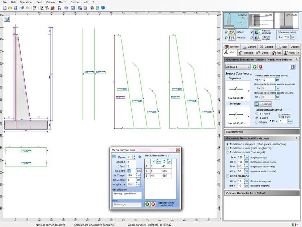
Task: Click the red delete concio button
Action: pos(260,67)
